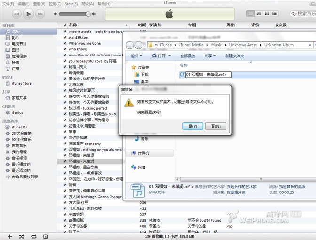Uncheck the song '故事细腻'
316x240 pixels.
65,220
